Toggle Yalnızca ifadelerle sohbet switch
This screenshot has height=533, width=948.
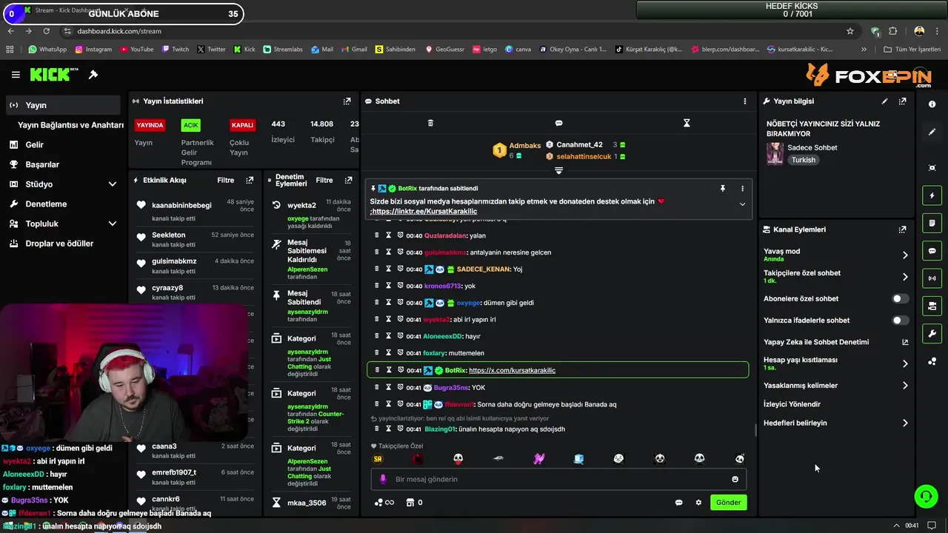(x=900, y=321)
